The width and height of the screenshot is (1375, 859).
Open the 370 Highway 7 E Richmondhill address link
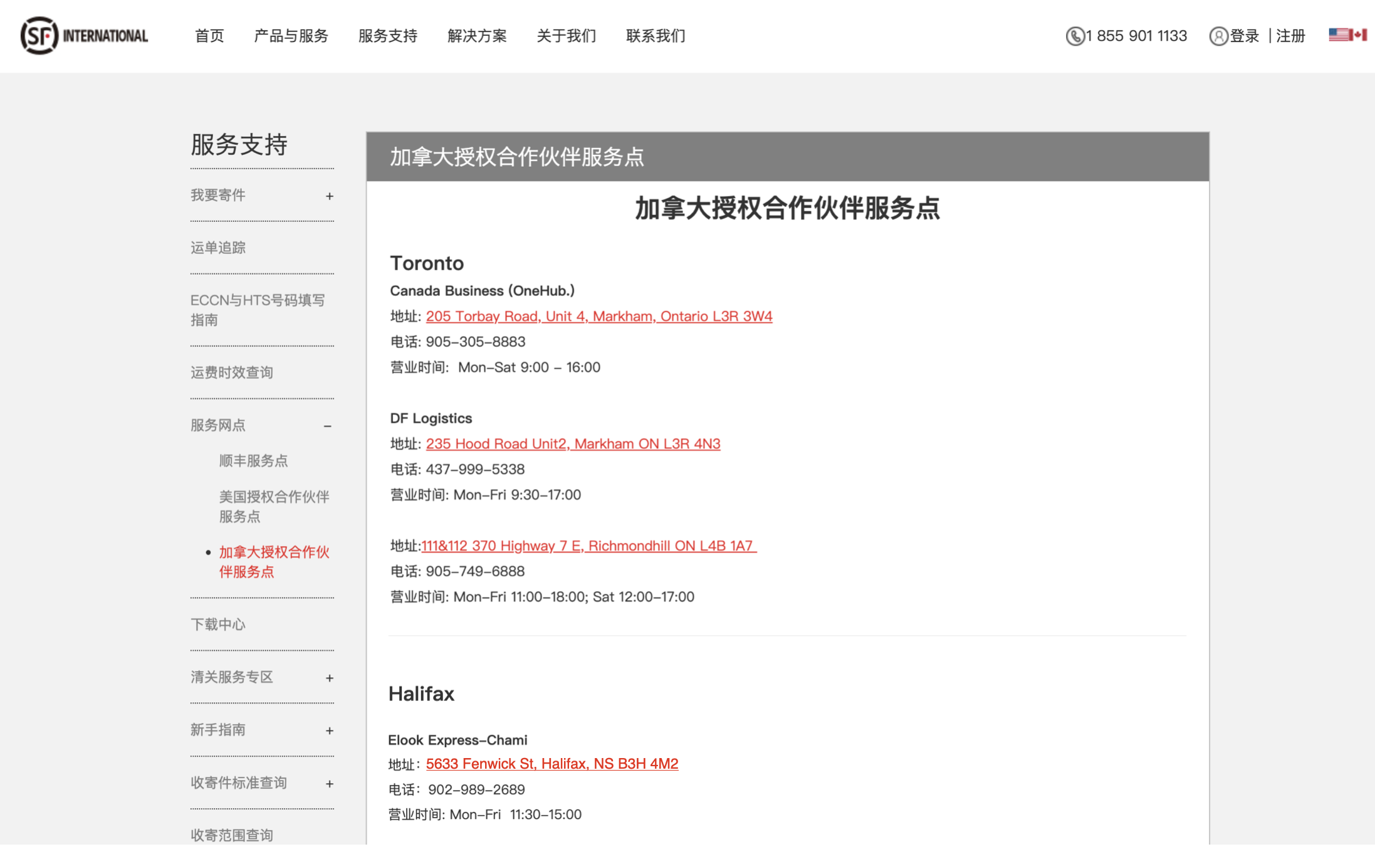coord(589,546)
